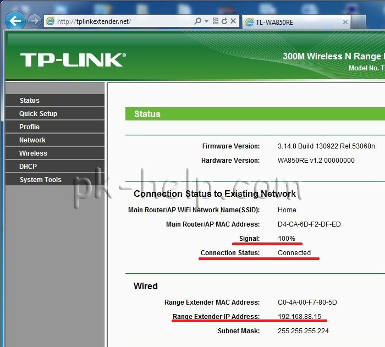Open the Profile menu item
385x347 pixels.
click(x=55, y=127)
